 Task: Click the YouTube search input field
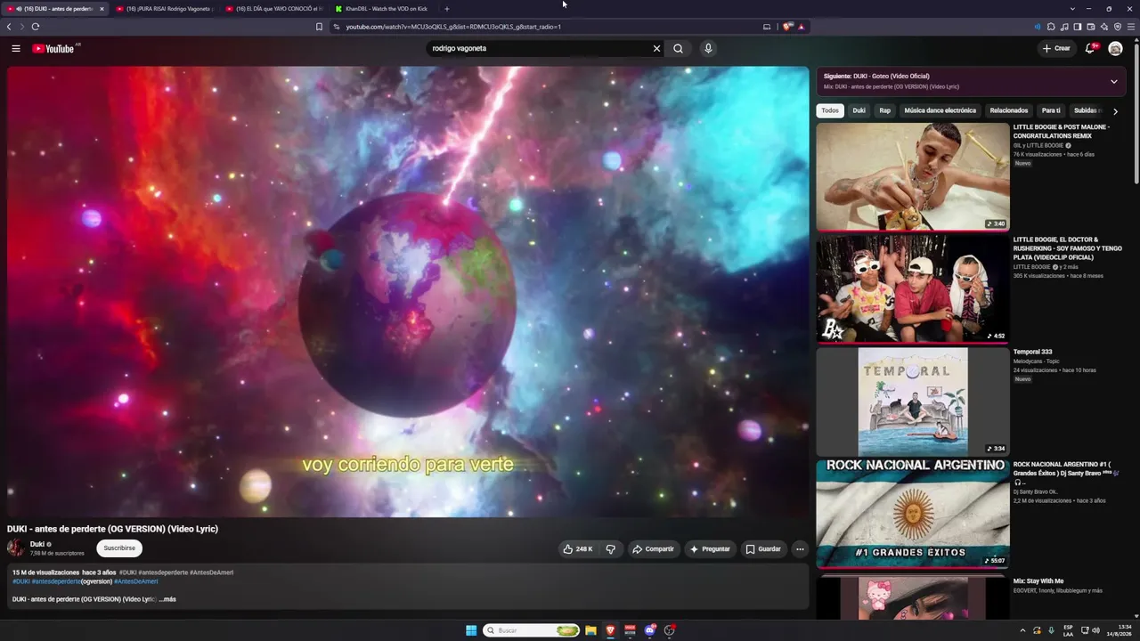(540, 49)
